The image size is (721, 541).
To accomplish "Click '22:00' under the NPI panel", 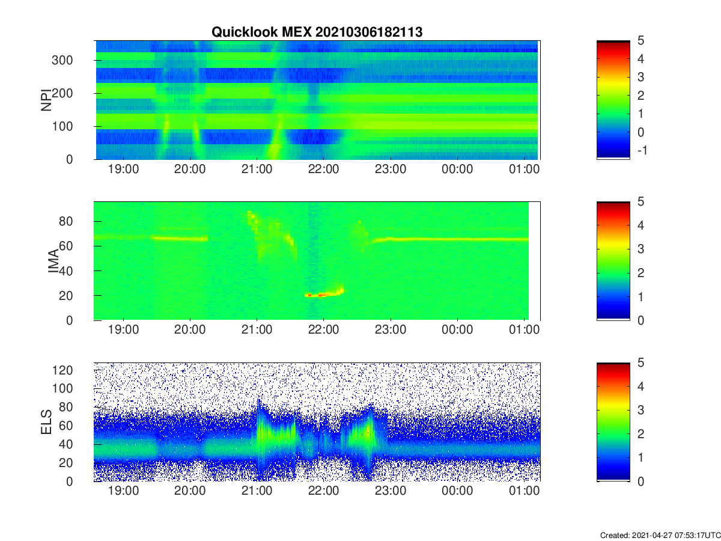I will [x=323, y=170].
